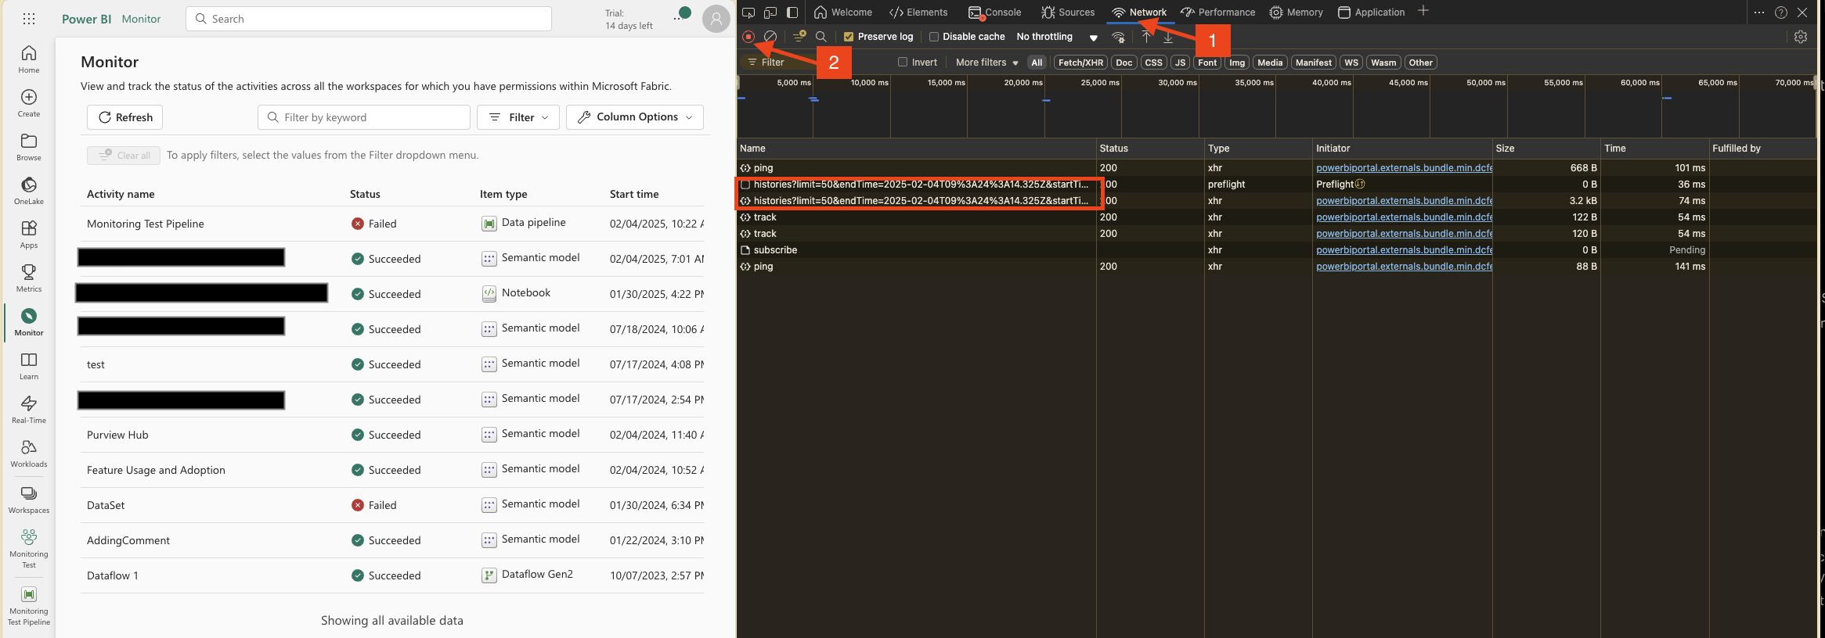Switch to the Console tab
Viewport: 1825px width, 638px height.
[995, 13]
